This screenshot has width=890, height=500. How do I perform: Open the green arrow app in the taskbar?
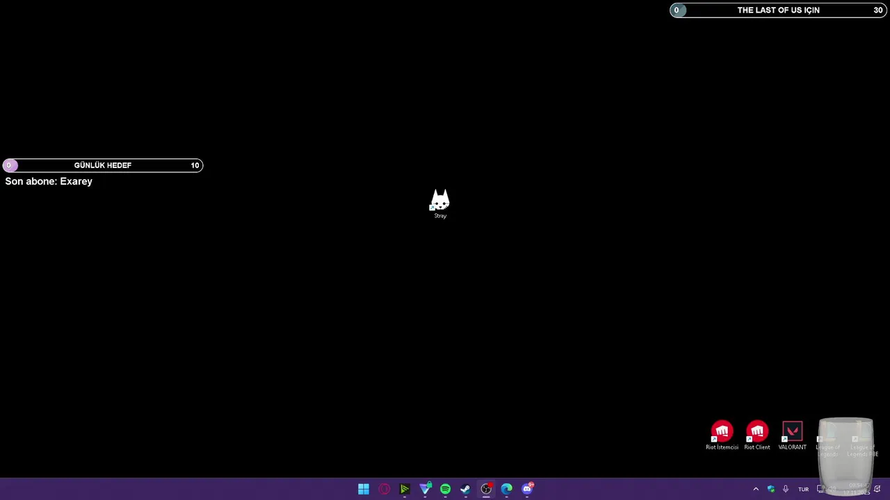click(x=404, y=489)
